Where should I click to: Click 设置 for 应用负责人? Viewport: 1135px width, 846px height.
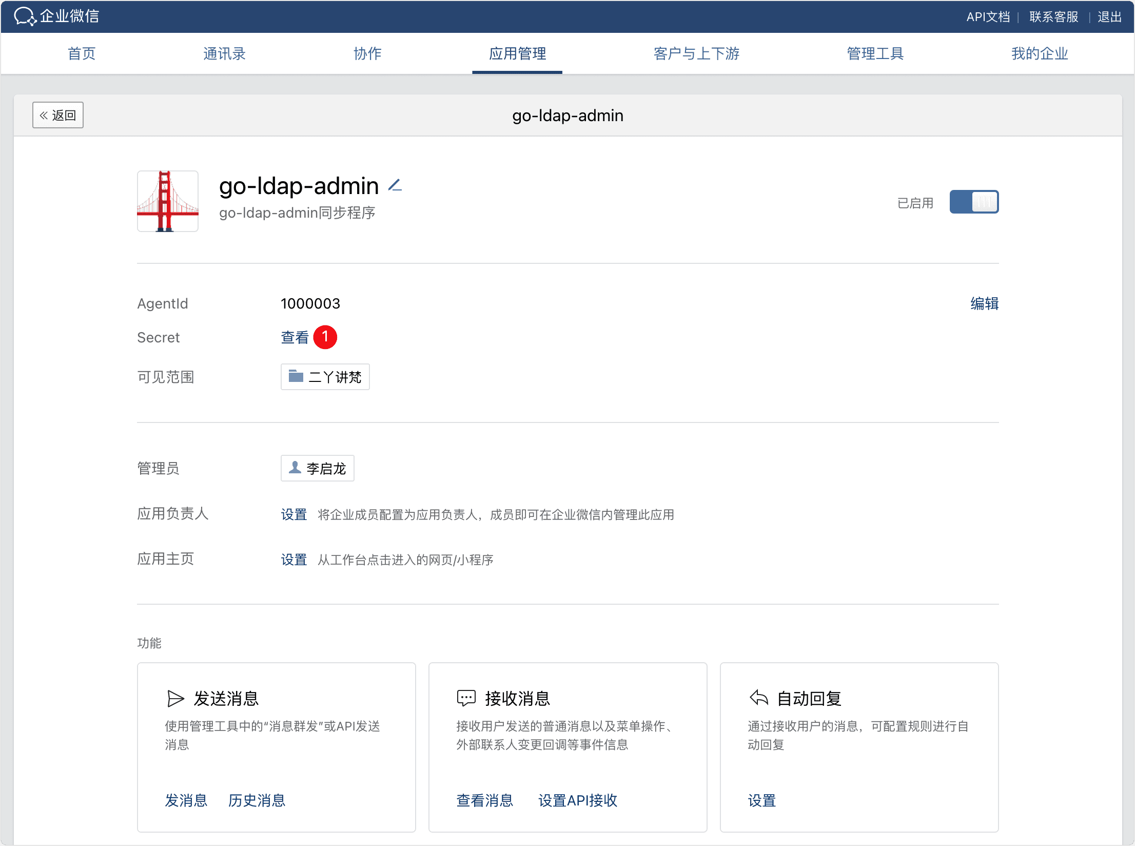(x=294, y=514)
